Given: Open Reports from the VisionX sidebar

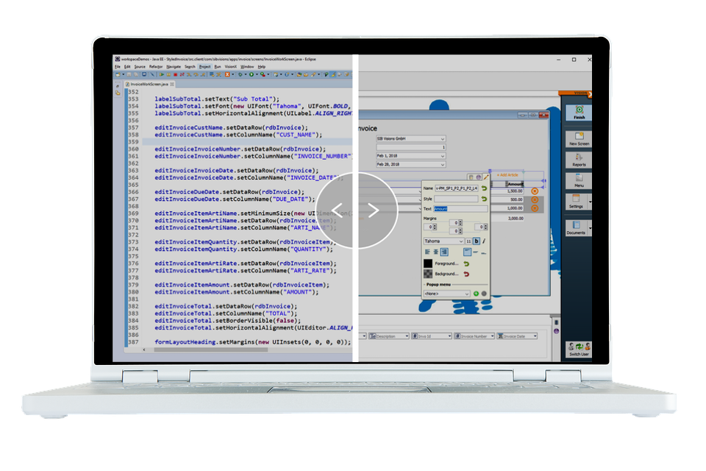Looking at the screenshot, I should click(x=579, y=160).
